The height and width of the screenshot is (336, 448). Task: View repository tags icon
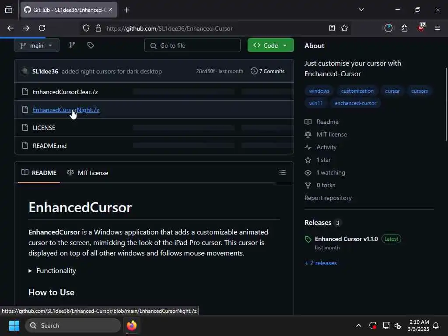[91, 45]
